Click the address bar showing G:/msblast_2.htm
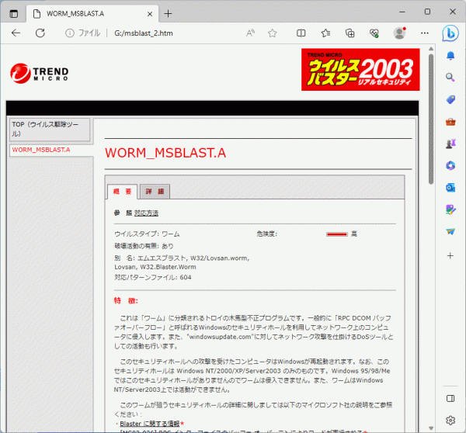 click(144, 33)
